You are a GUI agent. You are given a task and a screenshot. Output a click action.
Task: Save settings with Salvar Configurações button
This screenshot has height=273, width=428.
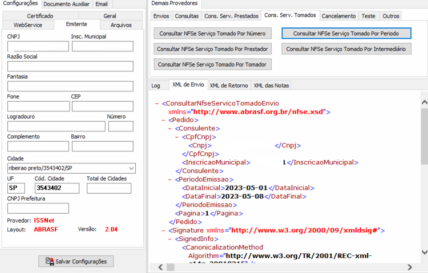(x=76, y=261)
